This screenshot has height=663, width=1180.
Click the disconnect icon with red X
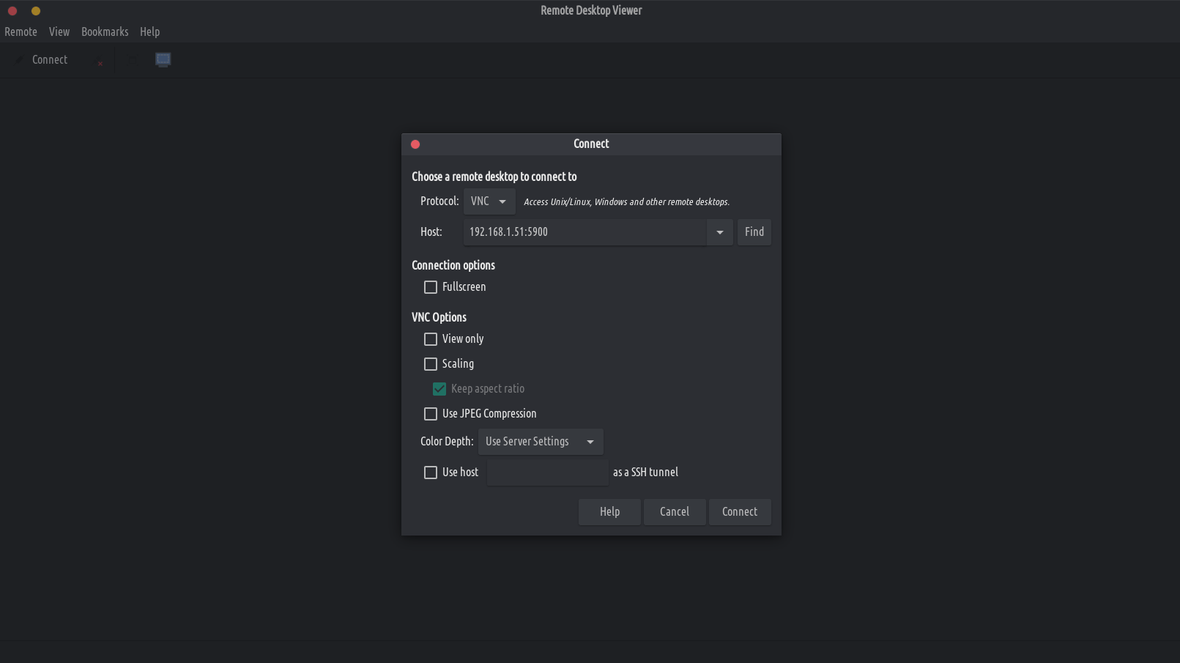pyautogui.click(x=98, y=62)
